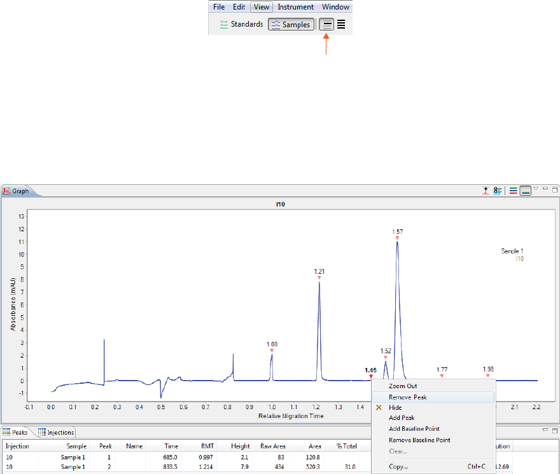This screenshot has height=474, width=560.
Task: Open the Edit menu
Action: click(239, 7)
